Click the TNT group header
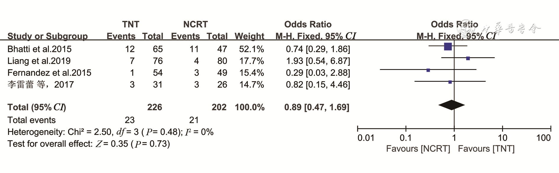Image resolution: width=559 pixels, height=173 pixels. coord(131,24)
